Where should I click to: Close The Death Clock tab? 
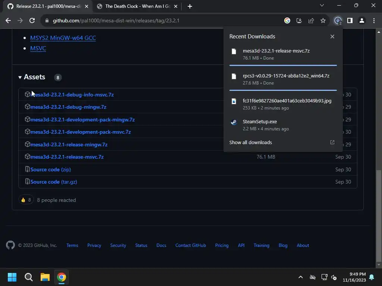coord(176,7)
